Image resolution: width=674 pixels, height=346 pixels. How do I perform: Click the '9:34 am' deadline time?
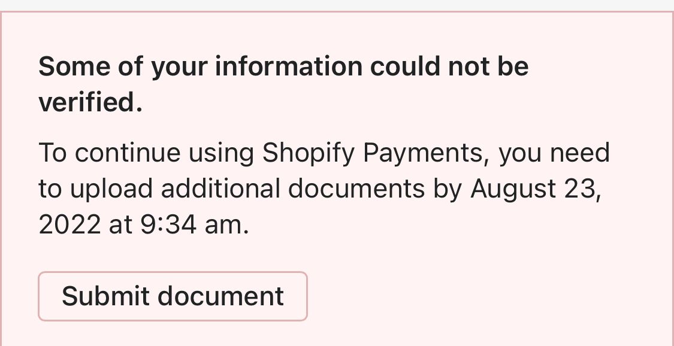pos(194,225)
